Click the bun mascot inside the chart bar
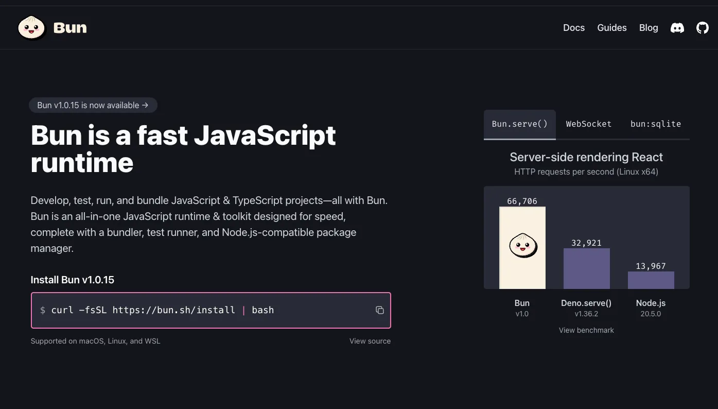 point(523,245)
